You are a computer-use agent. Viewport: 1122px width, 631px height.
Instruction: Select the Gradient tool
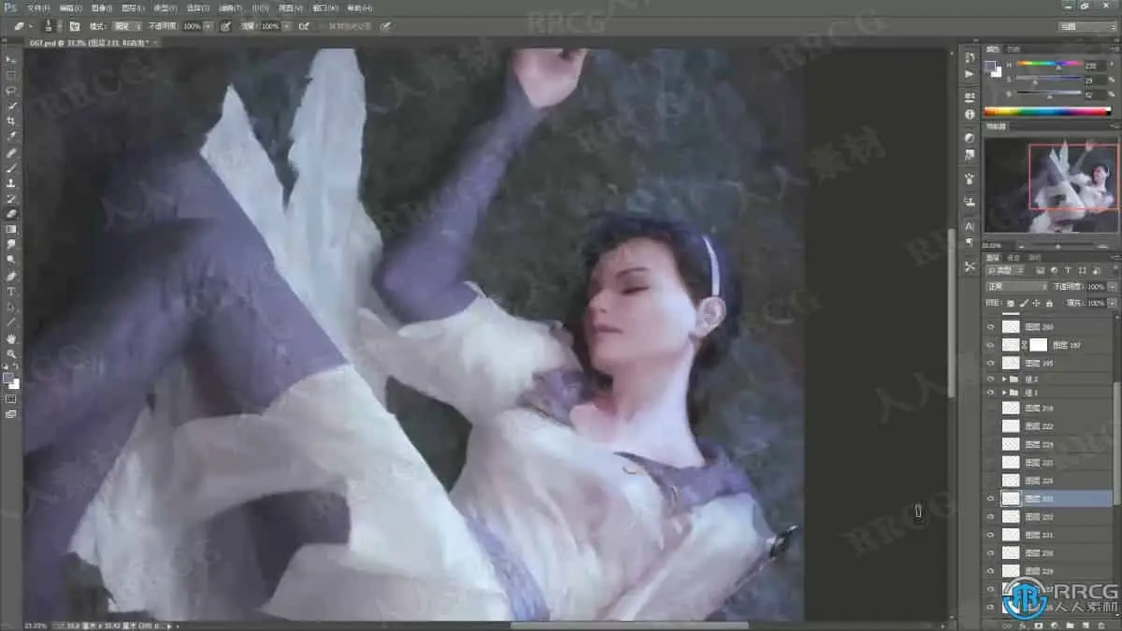pyautogui.click(x=11, y=229)
